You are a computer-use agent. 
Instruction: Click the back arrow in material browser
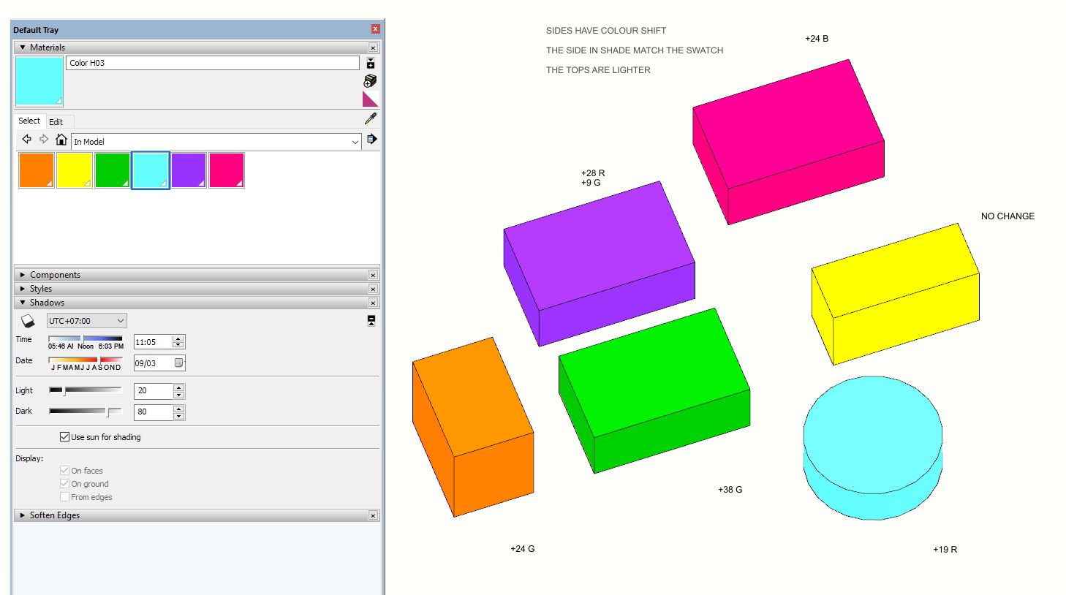tap(26, 139)
